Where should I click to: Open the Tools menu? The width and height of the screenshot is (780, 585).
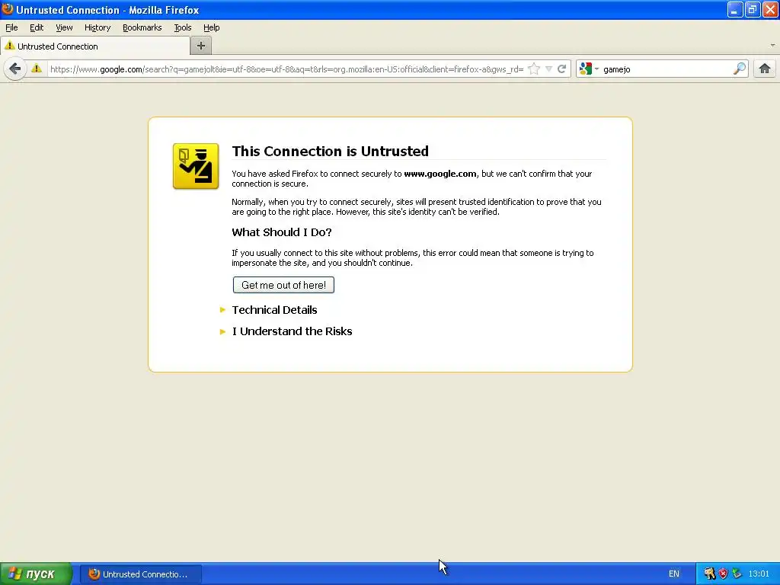[x=183, y=27]
